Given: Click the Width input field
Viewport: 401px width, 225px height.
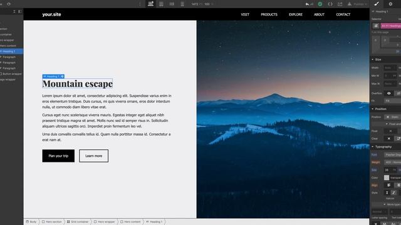Looking at the screenshot, I should pos(390,68).
